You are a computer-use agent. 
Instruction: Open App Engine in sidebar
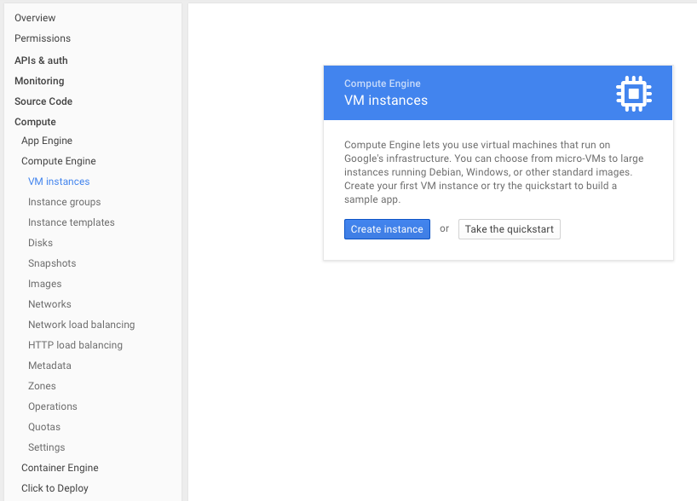coord(47,141)
